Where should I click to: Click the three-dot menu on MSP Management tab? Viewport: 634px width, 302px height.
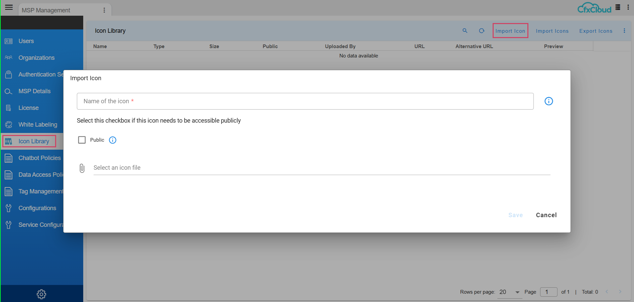pyautogui.click(x=104, y=10)
